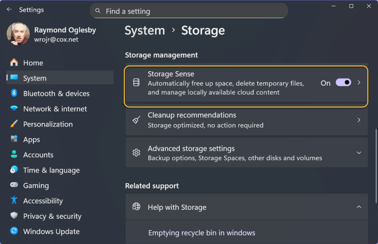Click the Bluetooth & devices icon

[x=14, y=93]
